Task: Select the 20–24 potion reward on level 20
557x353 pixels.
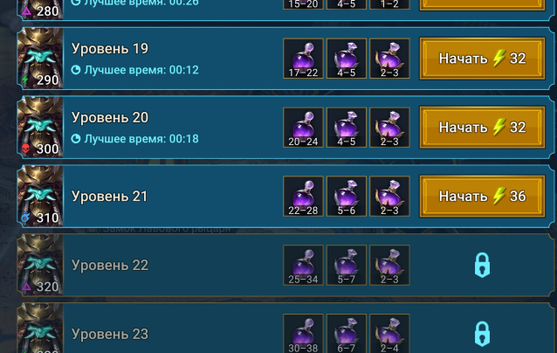Action: tap(303, 128)
